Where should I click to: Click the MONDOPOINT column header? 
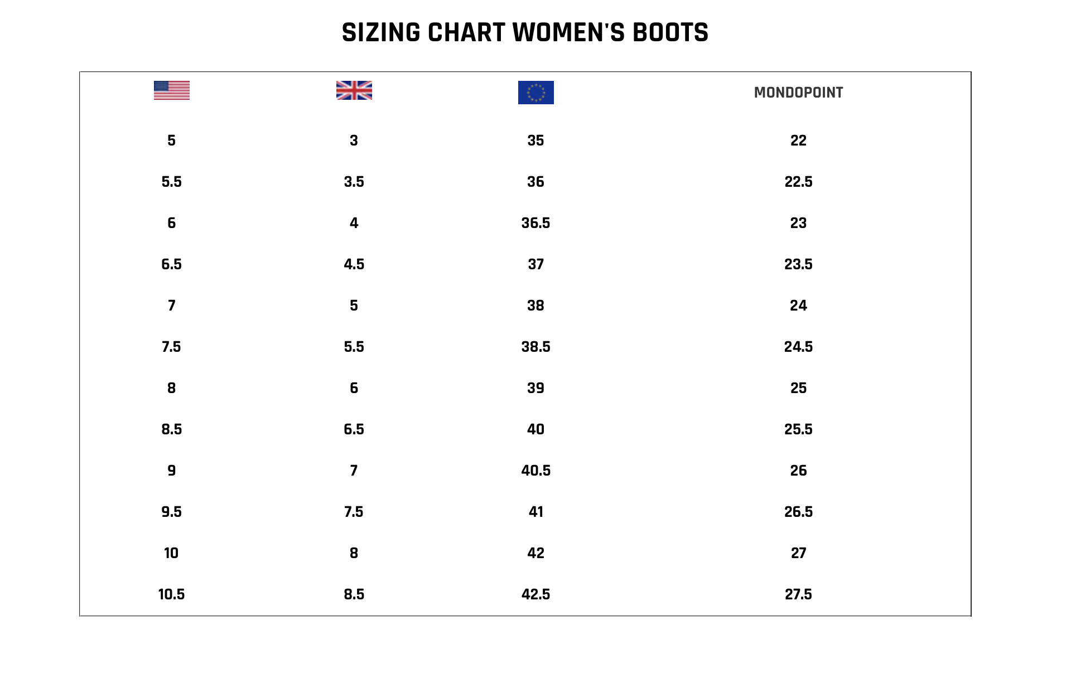click(798, 93)
